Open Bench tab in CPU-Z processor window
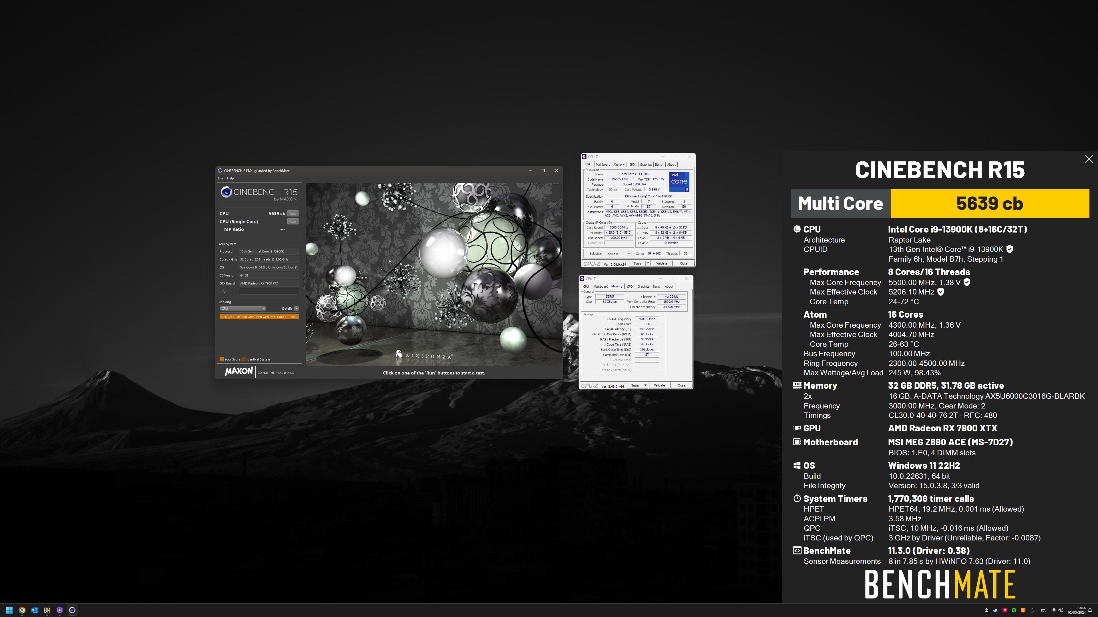 point(659,164)
